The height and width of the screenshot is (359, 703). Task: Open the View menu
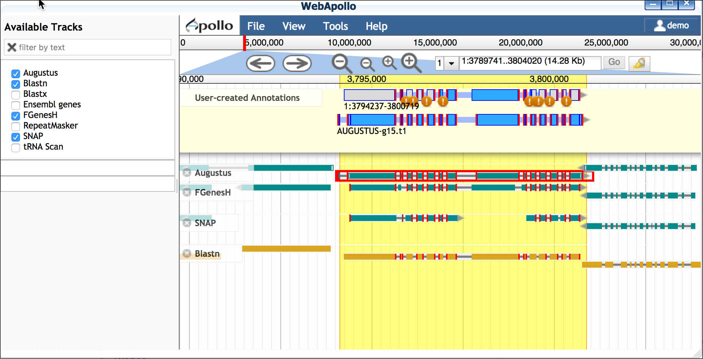pos(294,26)
